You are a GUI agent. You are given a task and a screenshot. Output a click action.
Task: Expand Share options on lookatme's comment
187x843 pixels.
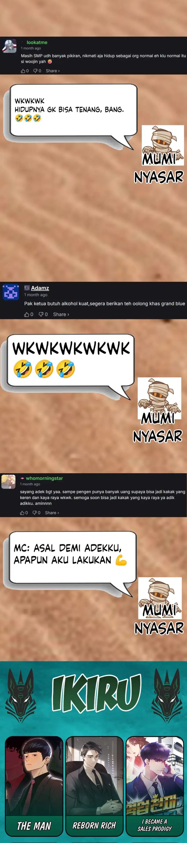click(53, 71)
